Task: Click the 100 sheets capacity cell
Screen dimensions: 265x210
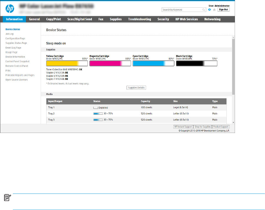Action: [x=147, y=108]
